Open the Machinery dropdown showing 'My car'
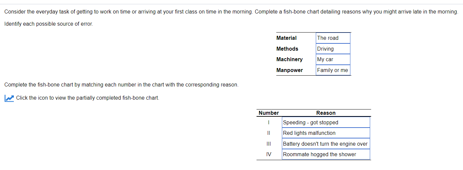The height and width of the screenshot is (170, 463). click(x=333, y=60)
